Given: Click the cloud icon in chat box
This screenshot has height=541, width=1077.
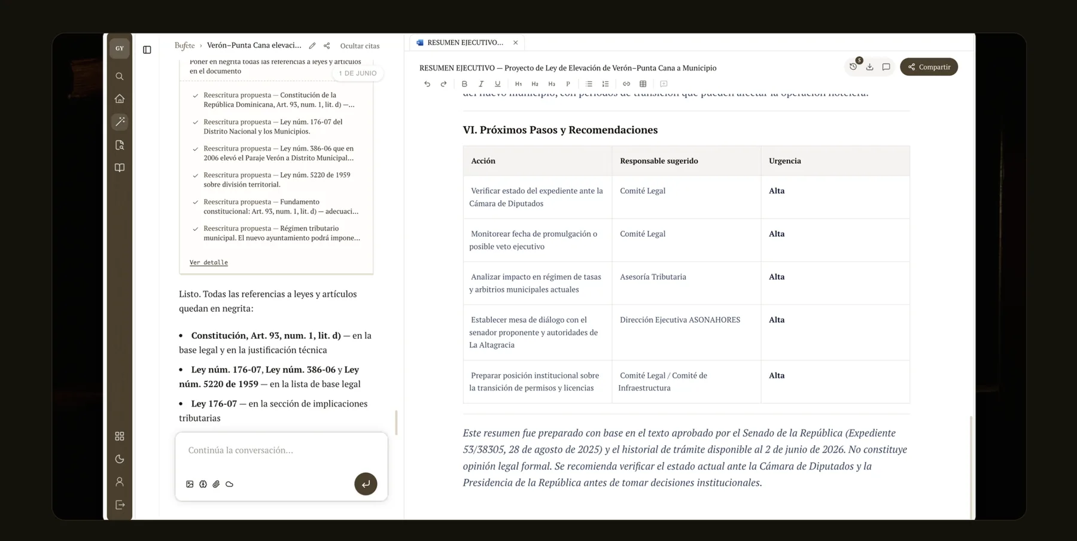Looking at the screenshot, I should [229, 484].
